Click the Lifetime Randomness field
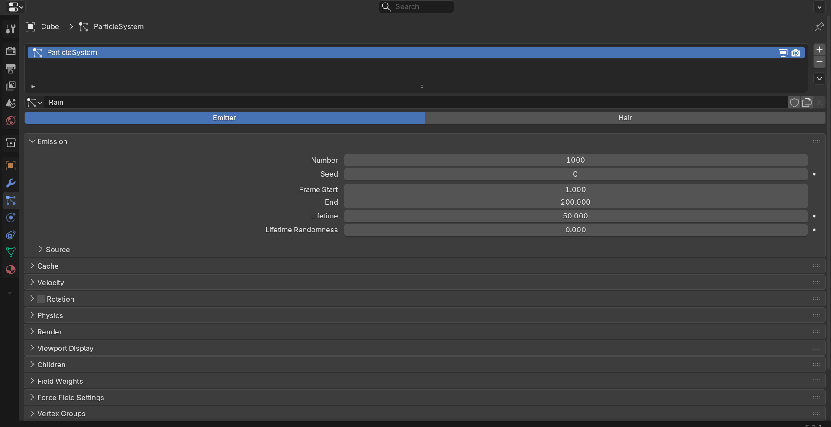 (576, 230)
